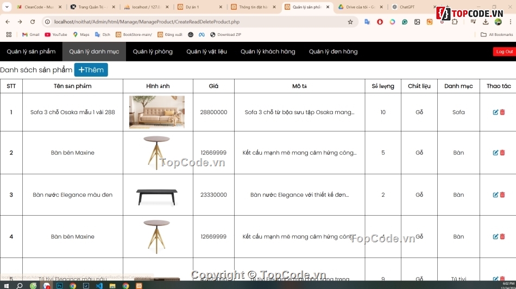Open Quản lý đơn hàng menu

point(333,52)
